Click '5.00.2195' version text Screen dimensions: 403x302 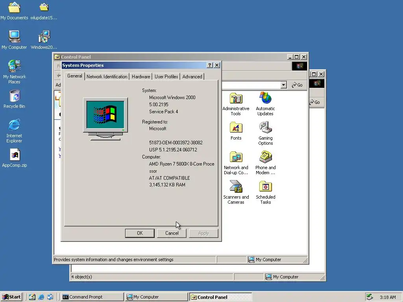point(159,105)
